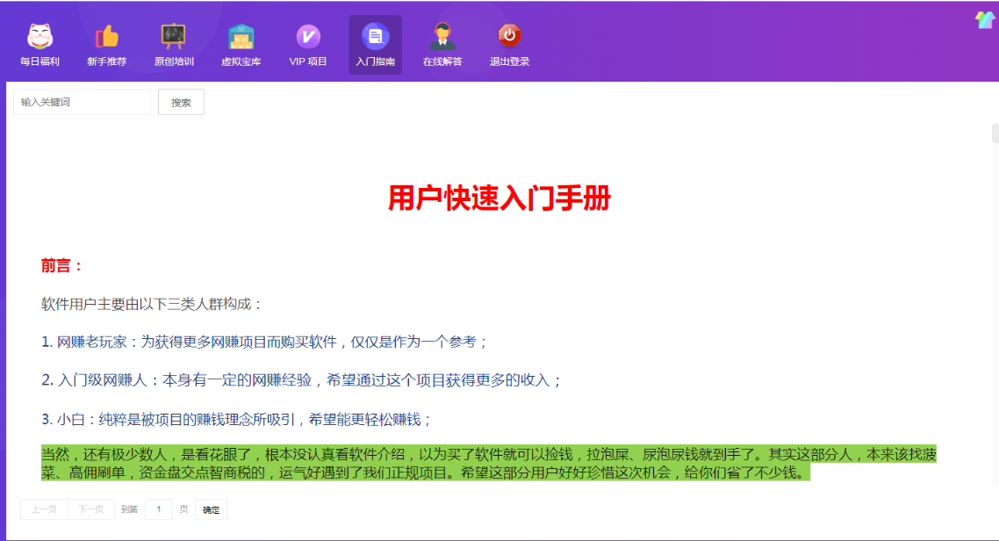This screenshot has width=999, height=541.
Task: Go to next page with 下一页
Action: (x=90, y=509)
